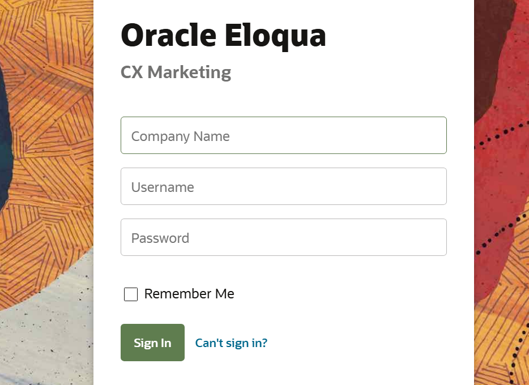Click the word Oracle in the heading
The height and width of the screenshot is (385, 529).
(168, 35)
